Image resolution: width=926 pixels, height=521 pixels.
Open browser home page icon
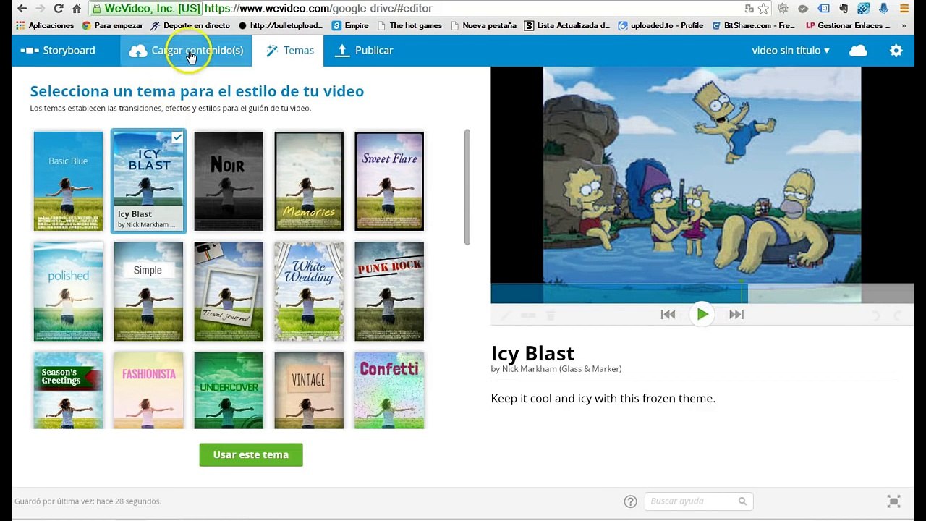[x=77, y=8]
